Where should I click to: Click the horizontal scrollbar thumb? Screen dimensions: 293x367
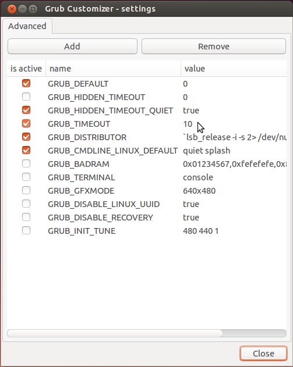pos(115,333)
